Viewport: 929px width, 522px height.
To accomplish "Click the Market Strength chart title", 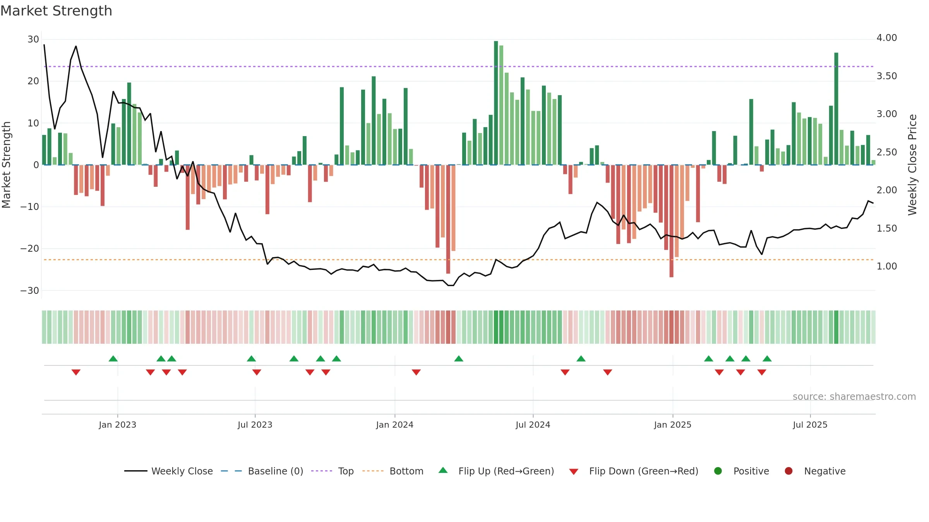I will pyautogui.click(x=56, y=11).
